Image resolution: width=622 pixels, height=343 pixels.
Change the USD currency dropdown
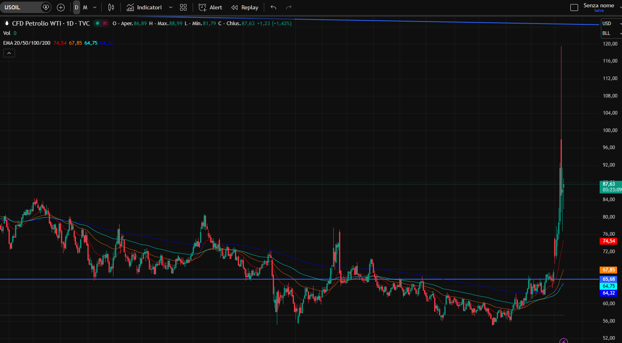point(611,24)
